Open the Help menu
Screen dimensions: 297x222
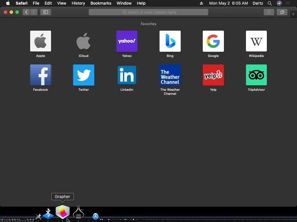pos(141,3)
